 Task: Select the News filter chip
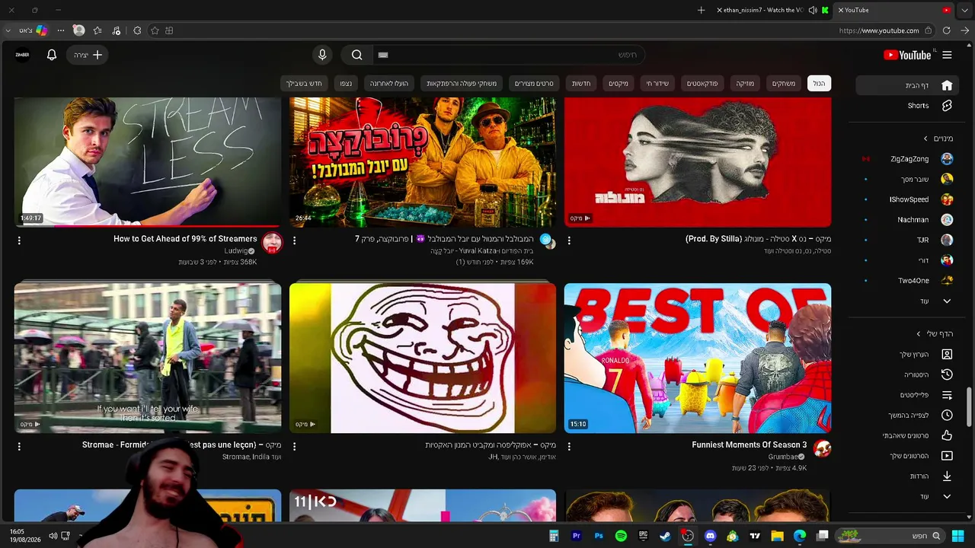(x=581, y=83)
